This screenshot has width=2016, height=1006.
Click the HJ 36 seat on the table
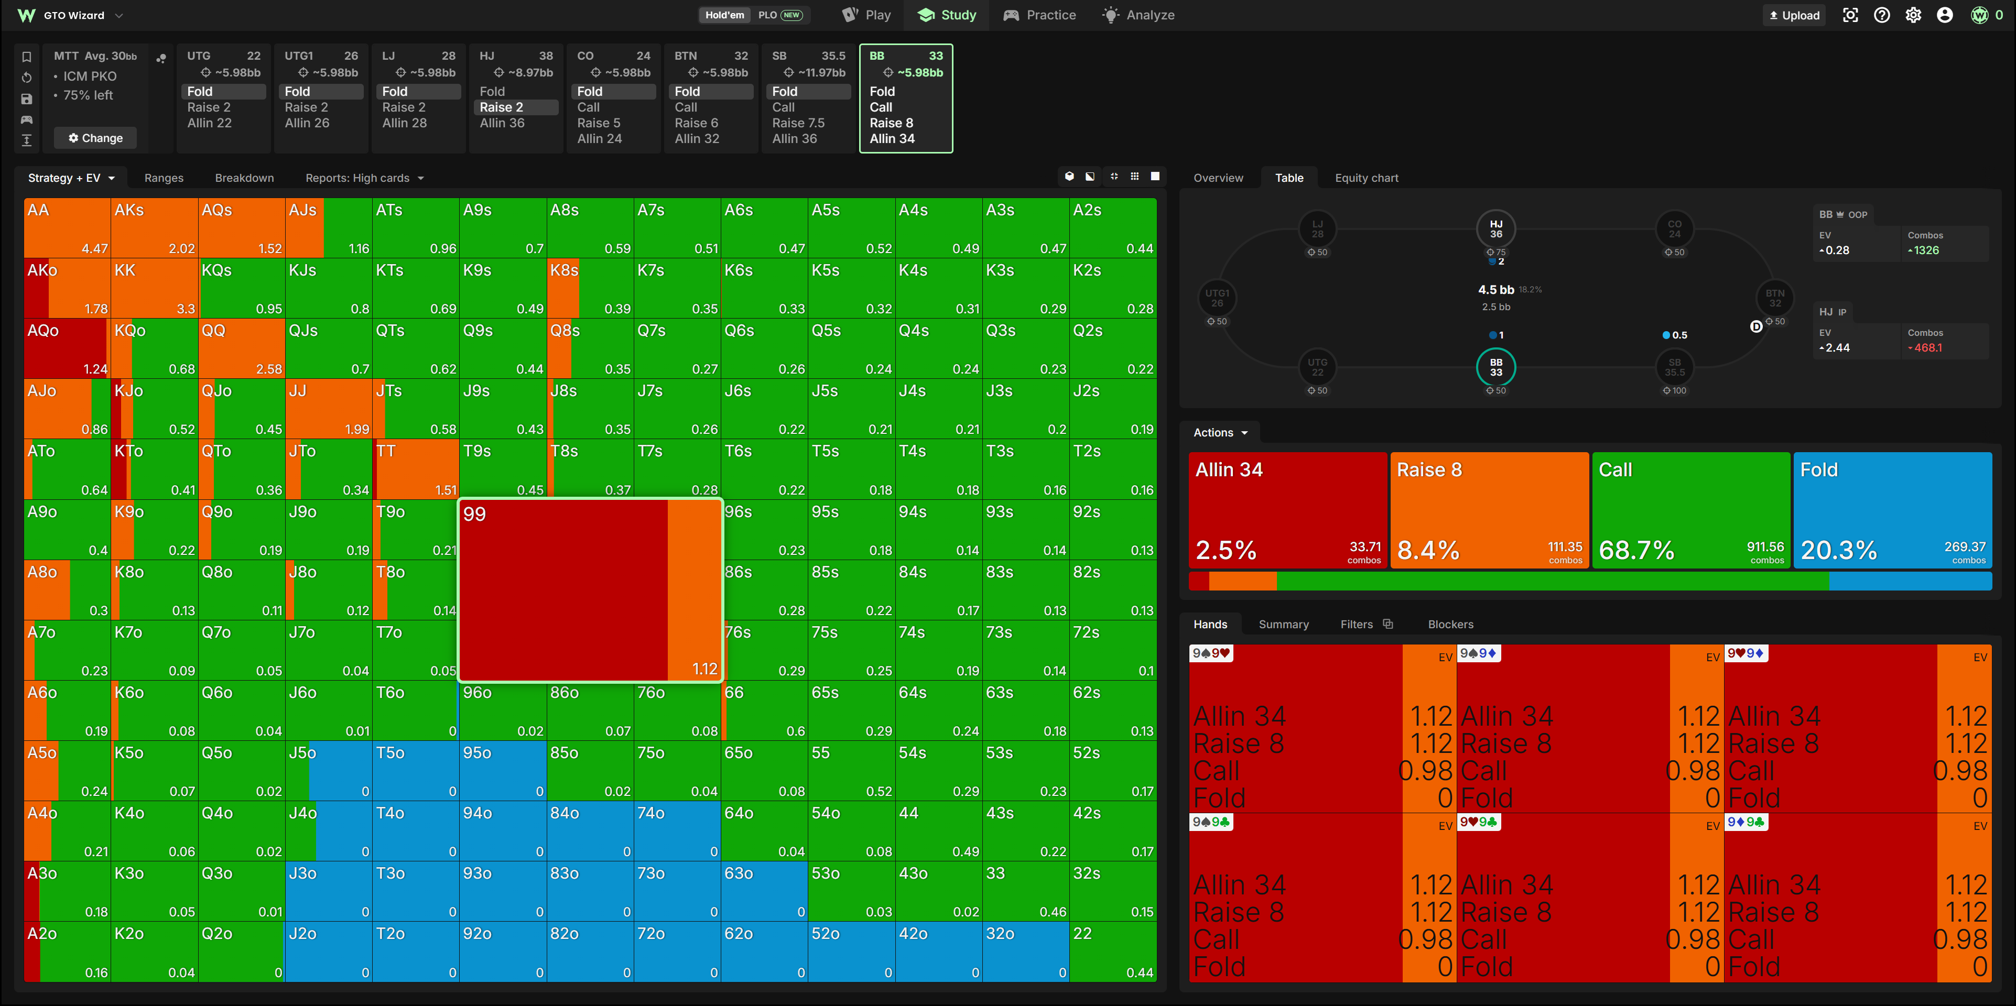tap(1495, 229)
